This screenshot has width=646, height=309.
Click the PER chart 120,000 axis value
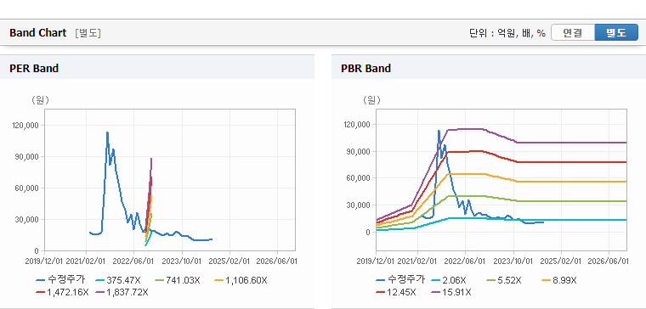pyautogui.click(x=26, y=125)
